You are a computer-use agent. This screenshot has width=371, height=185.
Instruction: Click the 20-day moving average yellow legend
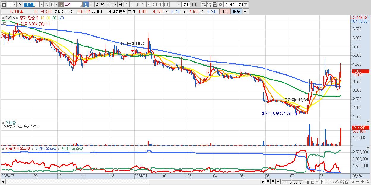click(48, 18)
